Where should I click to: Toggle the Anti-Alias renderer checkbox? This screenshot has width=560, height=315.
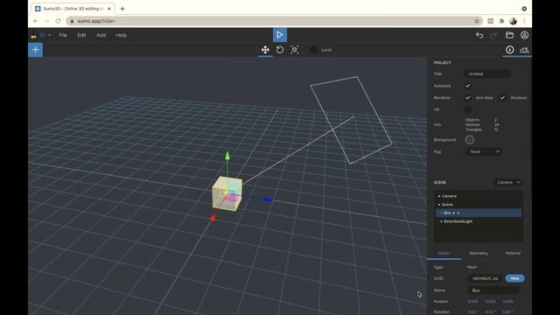pos(467,97)
